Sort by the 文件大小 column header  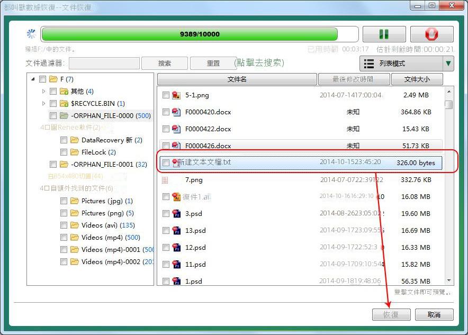coord(417,79)
